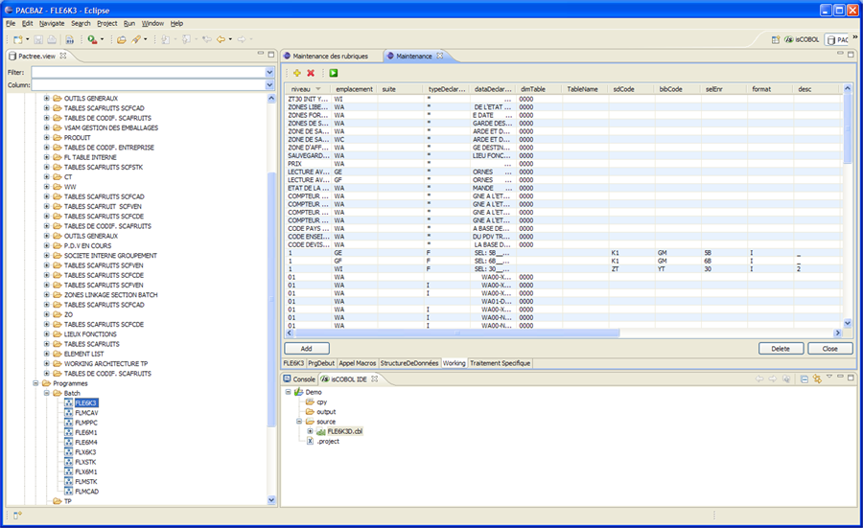863x528 pixels.
Task: Click the yellow plus add-row icon
Action: [x=297, y=73]
